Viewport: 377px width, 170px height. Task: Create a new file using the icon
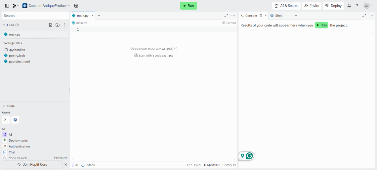tap(51, 25)
